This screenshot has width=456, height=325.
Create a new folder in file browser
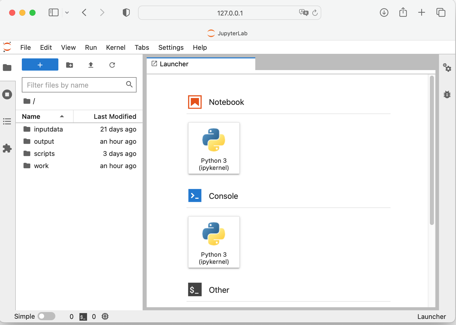click(x=70, y=65)
